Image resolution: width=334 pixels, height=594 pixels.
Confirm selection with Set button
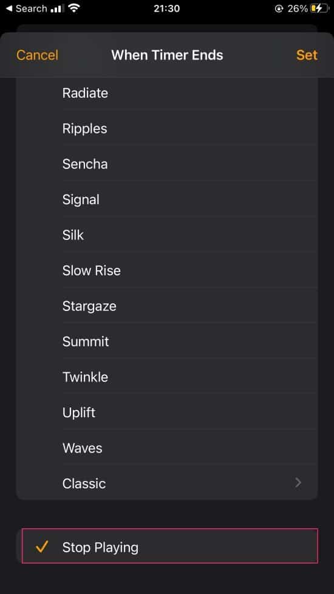click(307, 55)
